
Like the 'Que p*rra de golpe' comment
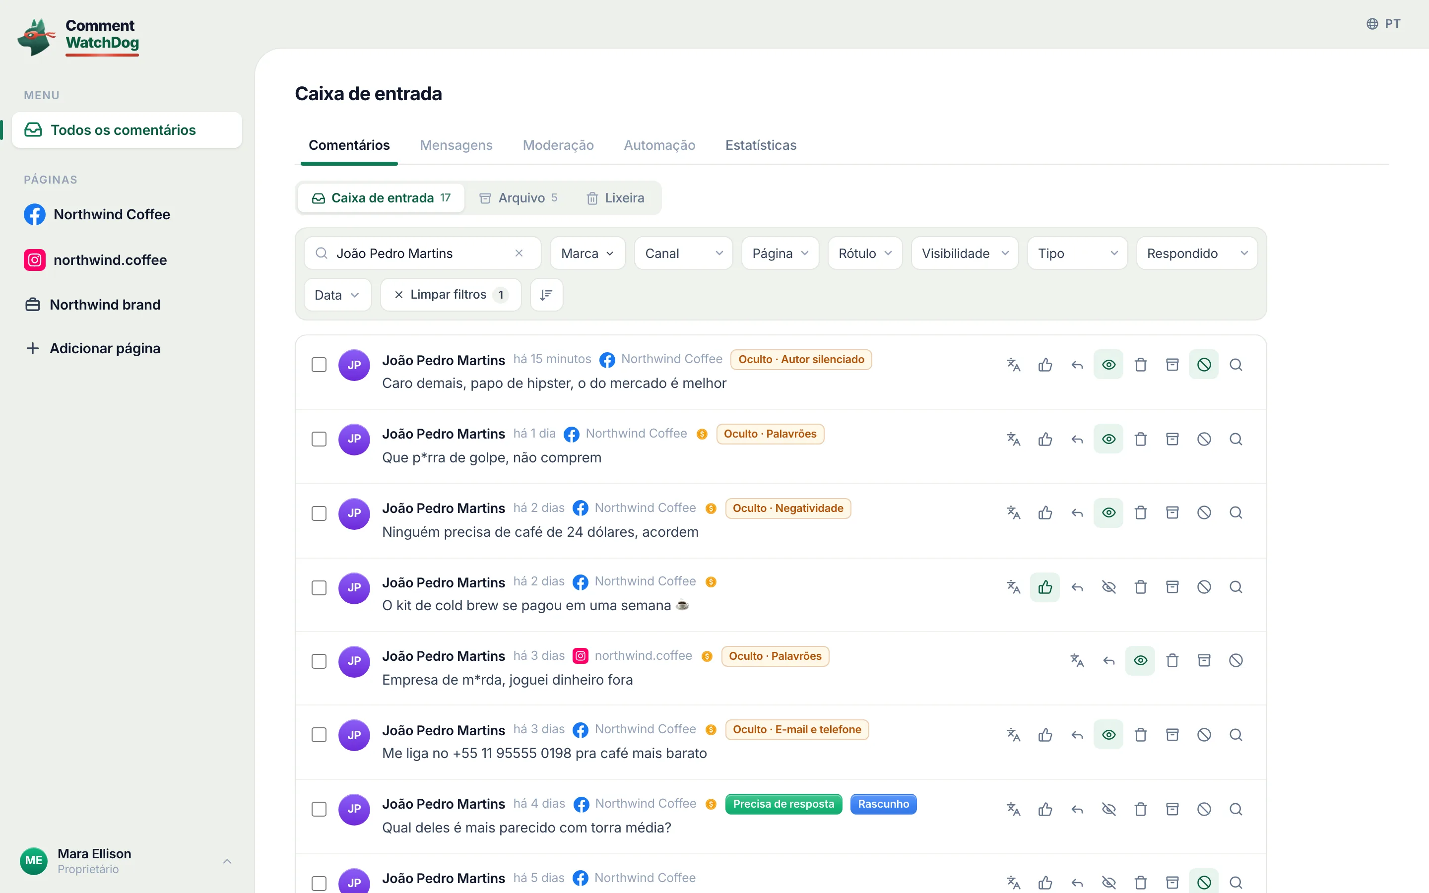pyautogui.click(x=1045, y=439)
